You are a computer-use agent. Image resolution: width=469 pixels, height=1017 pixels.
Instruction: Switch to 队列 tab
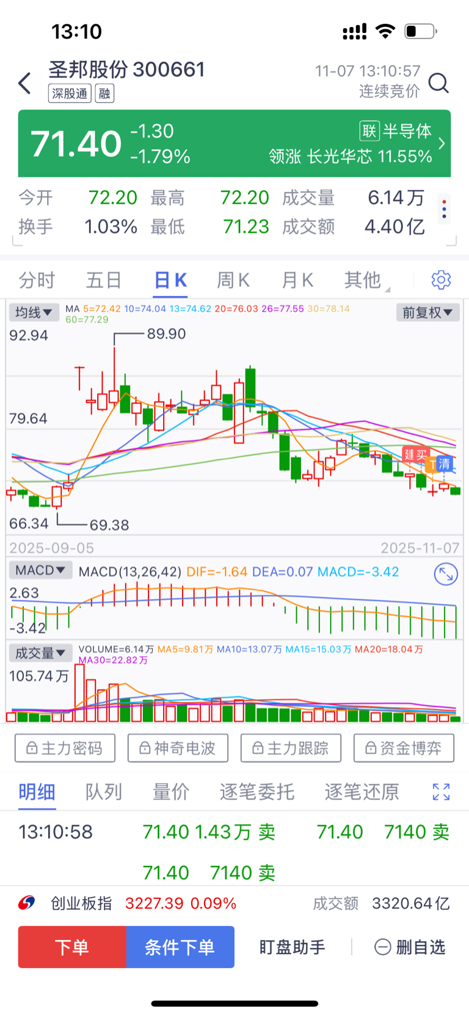(x=104, y=792)
